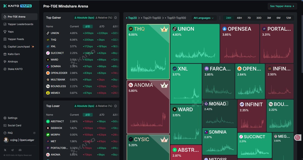Select the 30D time range

[259, 18]
